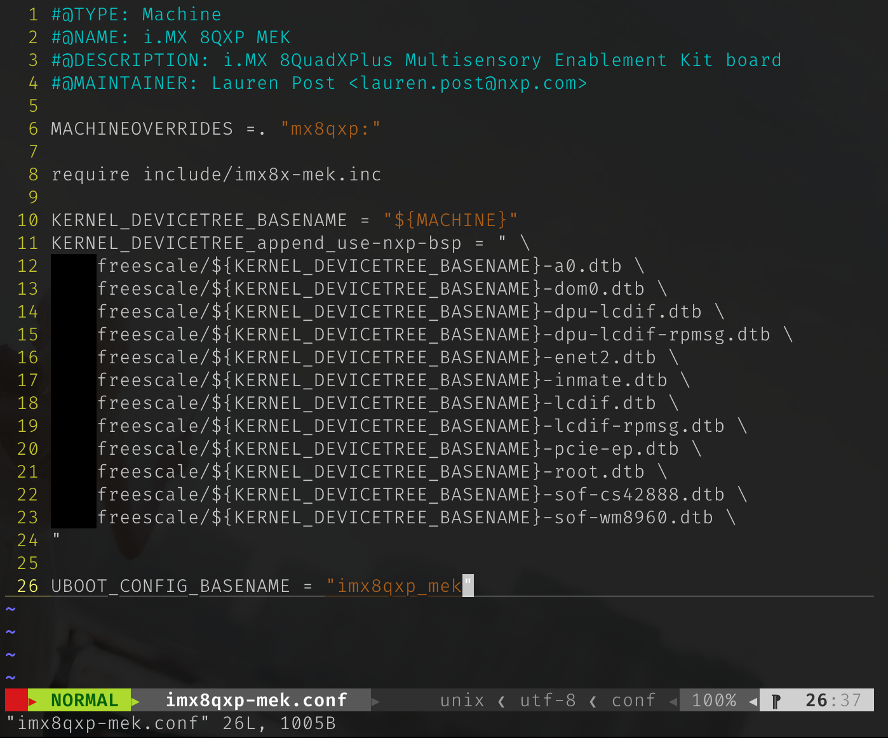Click KERNEL_DEVICETREE_append_use-nxp-bsp variable

[x=257, y=243]
